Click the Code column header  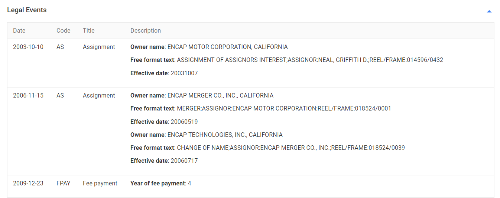pyautogui.click(x=63, y=31)
